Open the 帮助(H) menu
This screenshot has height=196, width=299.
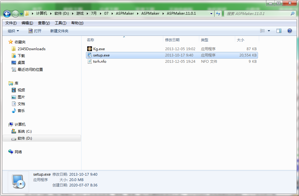(77, 23)
